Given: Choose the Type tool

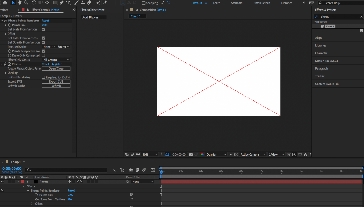Looking at the screenshot, I should click(x=68, y=3).
